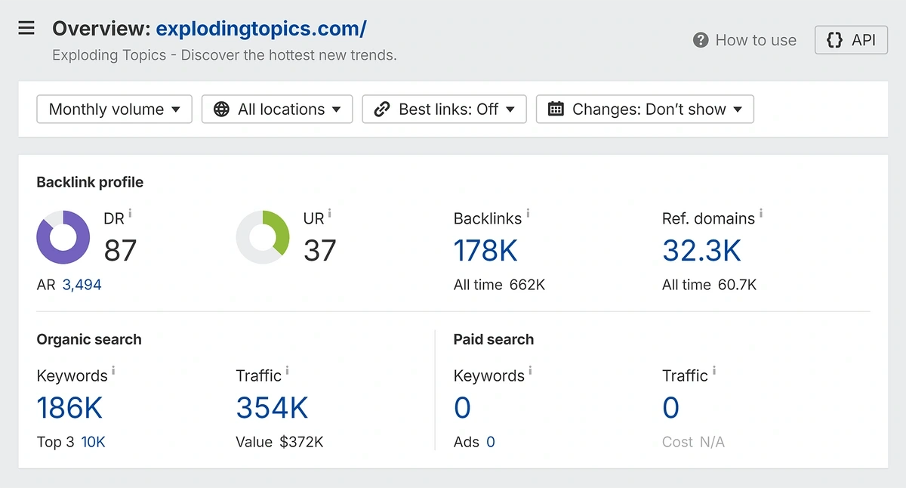This screenshot has width=906, height=488.
Task: Open the 178K Backlinks report
Action: (485, 251)
